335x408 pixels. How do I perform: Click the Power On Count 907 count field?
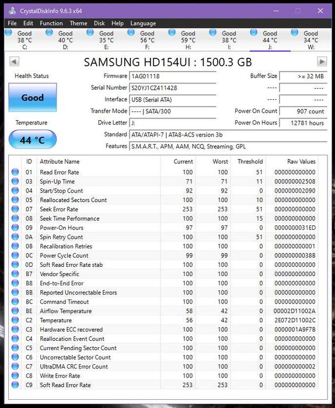click(x=303, y=111)
